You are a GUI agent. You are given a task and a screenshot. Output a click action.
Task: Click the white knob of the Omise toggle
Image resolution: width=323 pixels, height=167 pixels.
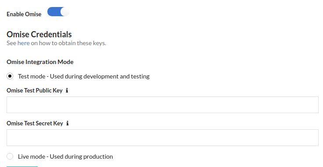click(x=65, y=12)
